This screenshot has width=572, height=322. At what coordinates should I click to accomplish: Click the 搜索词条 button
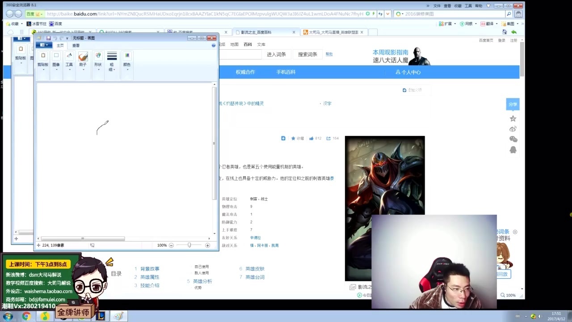[307, 55]
